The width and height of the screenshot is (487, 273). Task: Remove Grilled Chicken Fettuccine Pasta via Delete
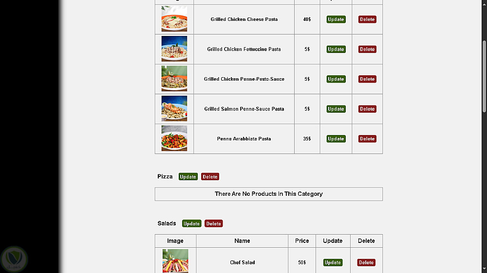(367, 49)
